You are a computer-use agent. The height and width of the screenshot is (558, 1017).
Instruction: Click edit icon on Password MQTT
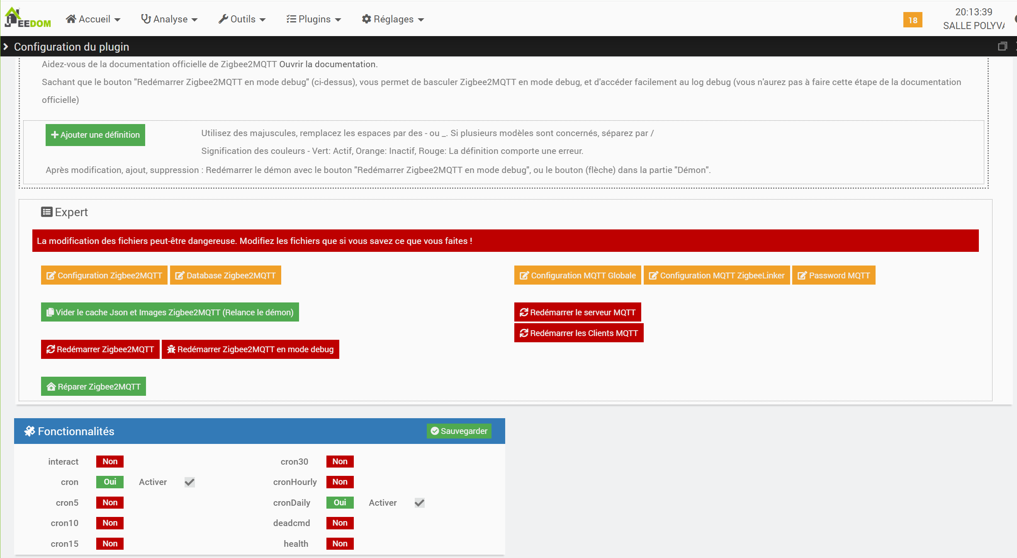pyautogui.click(x=802, y=275)
